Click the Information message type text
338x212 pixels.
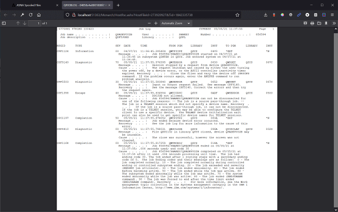click(84, 51)
